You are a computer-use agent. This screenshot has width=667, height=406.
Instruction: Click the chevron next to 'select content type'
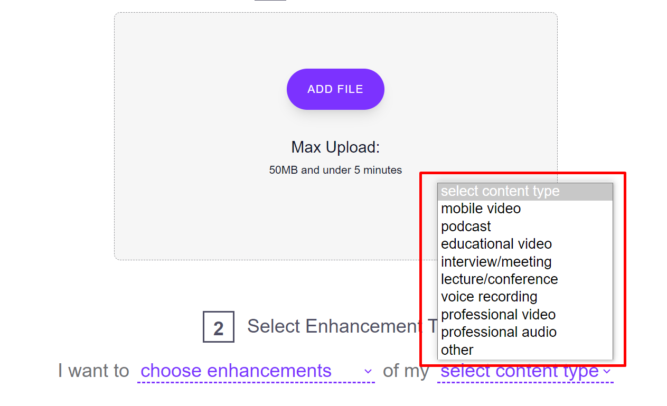606,372
